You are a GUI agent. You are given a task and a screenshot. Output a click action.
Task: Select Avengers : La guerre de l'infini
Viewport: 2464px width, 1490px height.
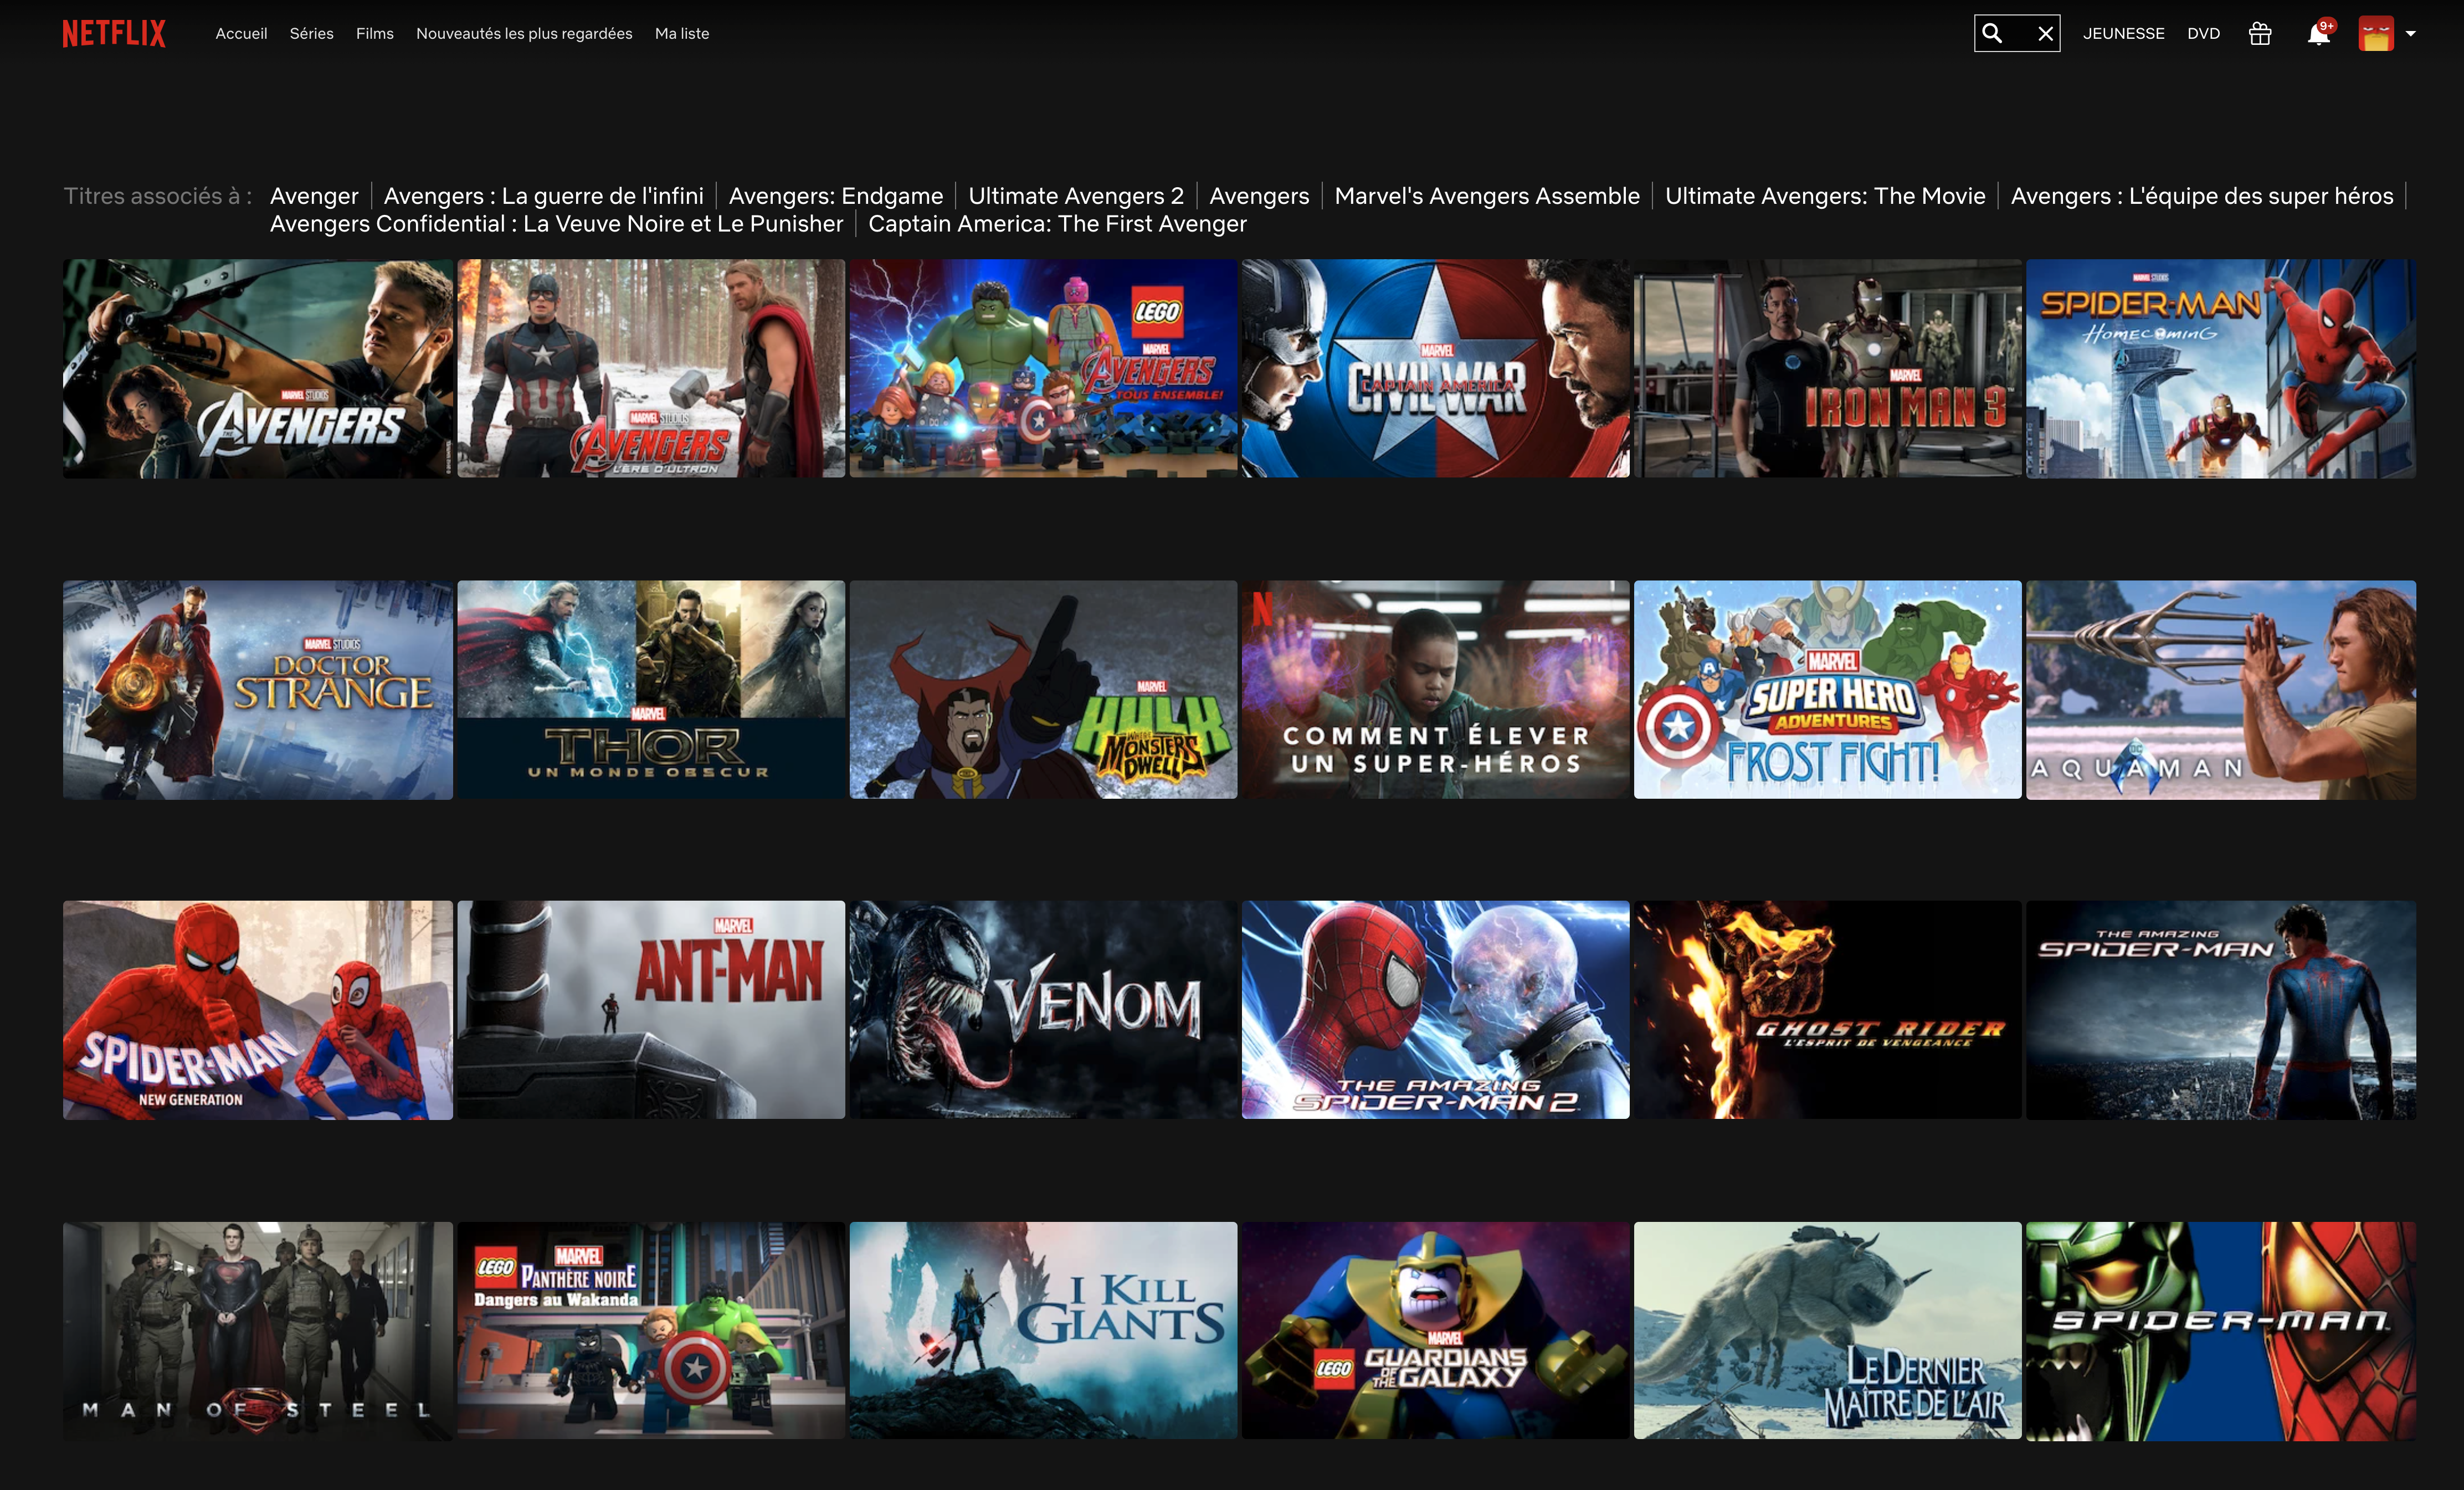coord(543,196)
